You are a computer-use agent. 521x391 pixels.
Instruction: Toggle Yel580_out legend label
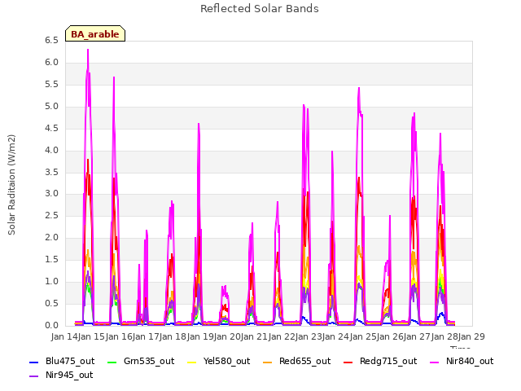pos(226,361)
